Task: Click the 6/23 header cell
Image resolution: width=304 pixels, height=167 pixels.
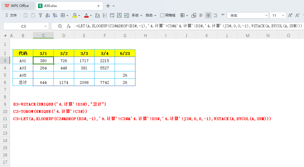Action: click(125, 53)
